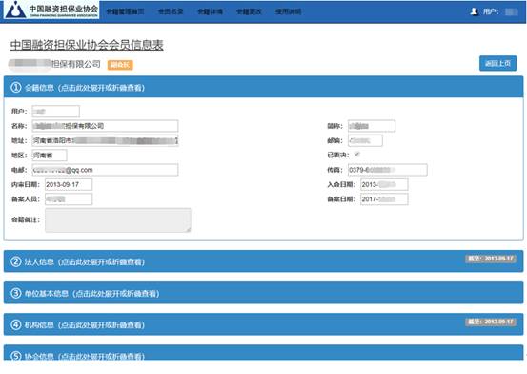527x374 pixels.
Task: Click the 电邮 field ending with @qq.com
Action: point(105,170)
